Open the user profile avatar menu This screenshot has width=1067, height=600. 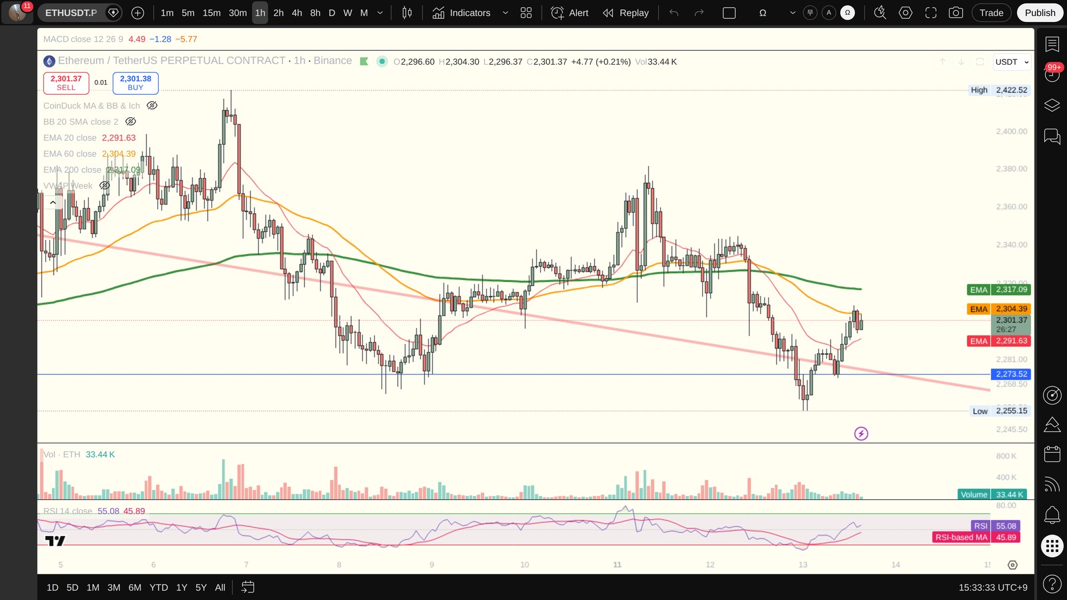pyautogui.click(x=18, y=12)
